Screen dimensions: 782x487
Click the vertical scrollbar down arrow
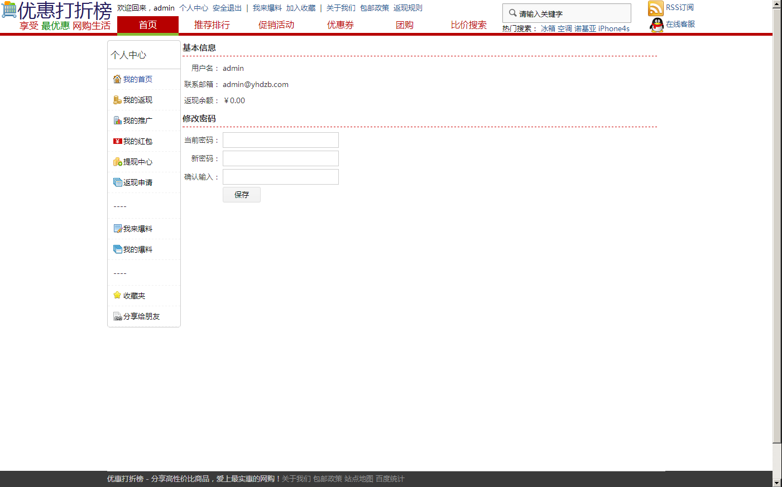pos(777,483)
